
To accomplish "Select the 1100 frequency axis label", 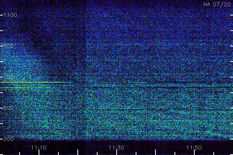I will [10, 15].
